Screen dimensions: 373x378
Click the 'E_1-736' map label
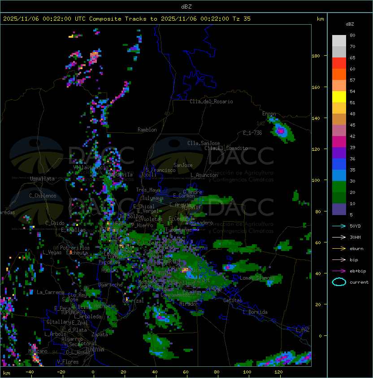click(x=252, y=133)
